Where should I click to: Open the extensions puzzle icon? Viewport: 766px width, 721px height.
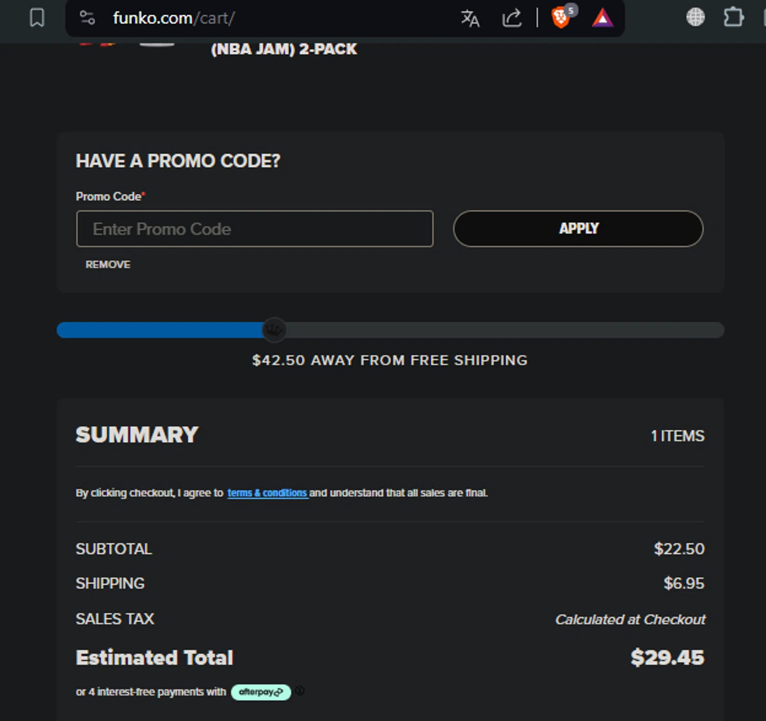coord(733,17)
